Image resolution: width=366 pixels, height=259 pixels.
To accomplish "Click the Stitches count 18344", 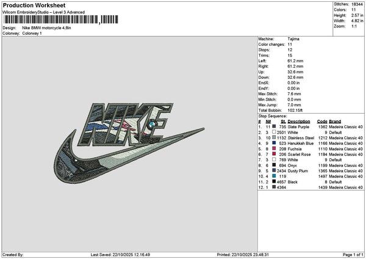I will (x=357, y=4).
